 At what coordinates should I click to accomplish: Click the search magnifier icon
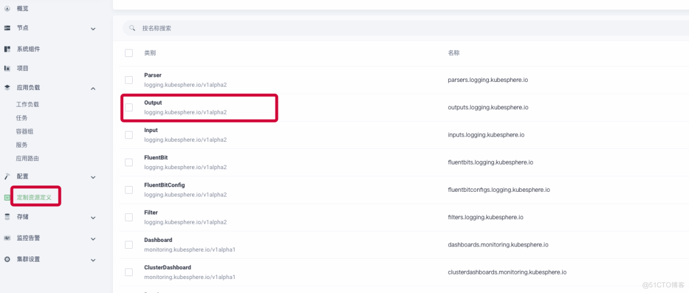132,28
